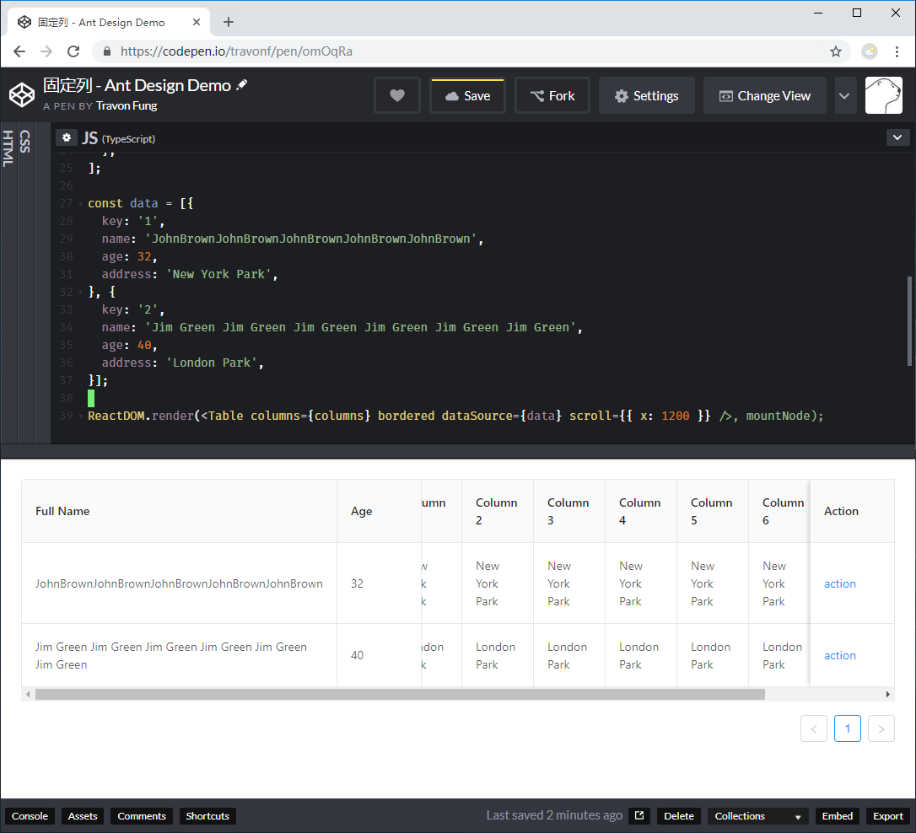
Task: Open the Travon Fung profile avatar
Action: (882, 94)
